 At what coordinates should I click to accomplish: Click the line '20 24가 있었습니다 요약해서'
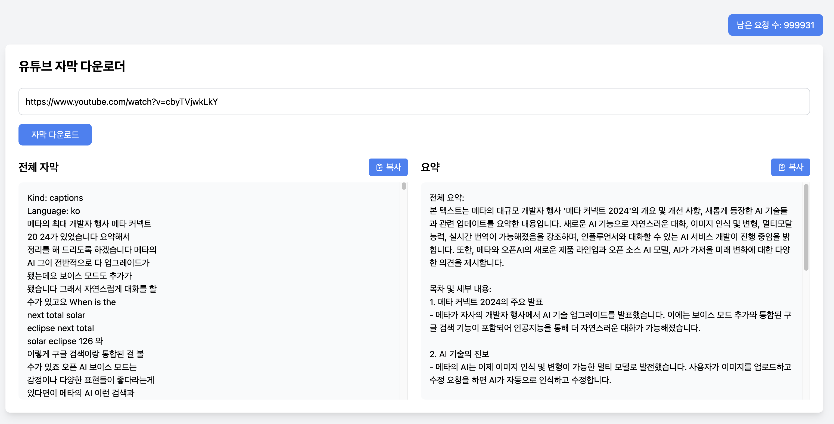(x=78, y=236)
